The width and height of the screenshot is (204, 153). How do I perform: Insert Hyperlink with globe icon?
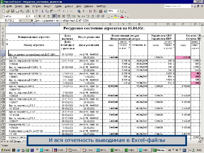point(79,11)
